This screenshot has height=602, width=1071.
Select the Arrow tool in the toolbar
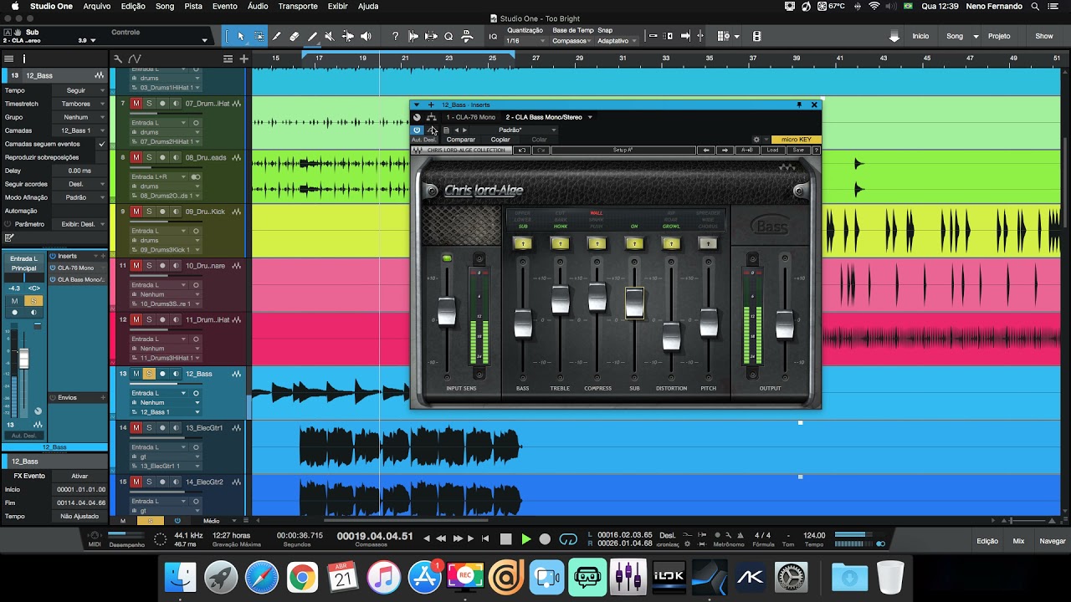[x=241, y=37]
